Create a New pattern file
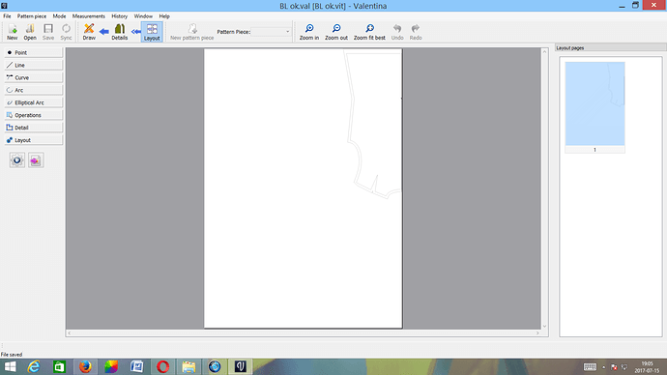This screenshot has width=667, height=375. tap(13, 32)
